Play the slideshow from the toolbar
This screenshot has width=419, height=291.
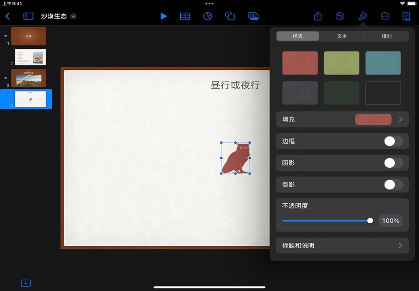[163, 16]
